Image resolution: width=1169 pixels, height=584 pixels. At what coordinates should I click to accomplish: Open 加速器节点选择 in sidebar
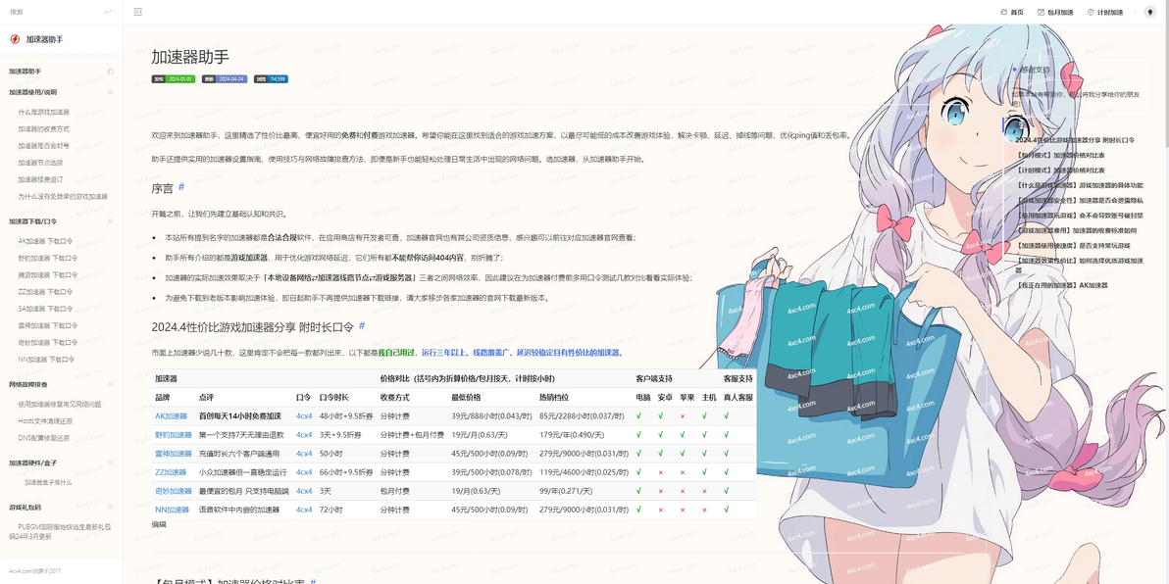tap(40, 163)
